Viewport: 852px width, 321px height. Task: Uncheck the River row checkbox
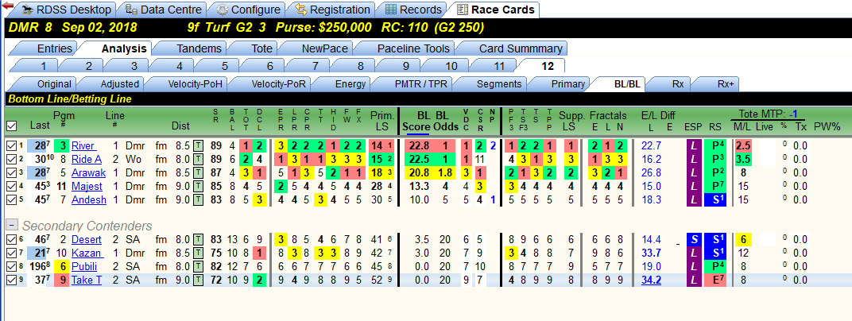point(11,145)
